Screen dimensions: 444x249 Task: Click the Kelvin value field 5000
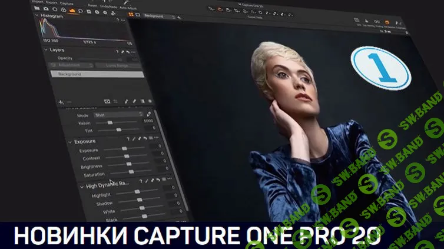click(148, 121)
